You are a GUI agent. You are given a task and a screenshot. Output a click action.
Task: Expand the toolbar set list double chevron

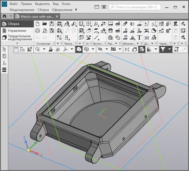tap(17, 43)
